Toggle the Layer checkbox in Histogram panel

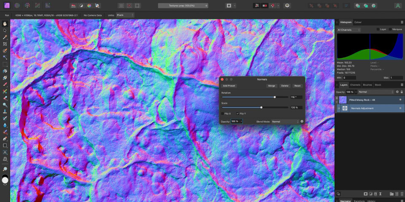point(378,29)
